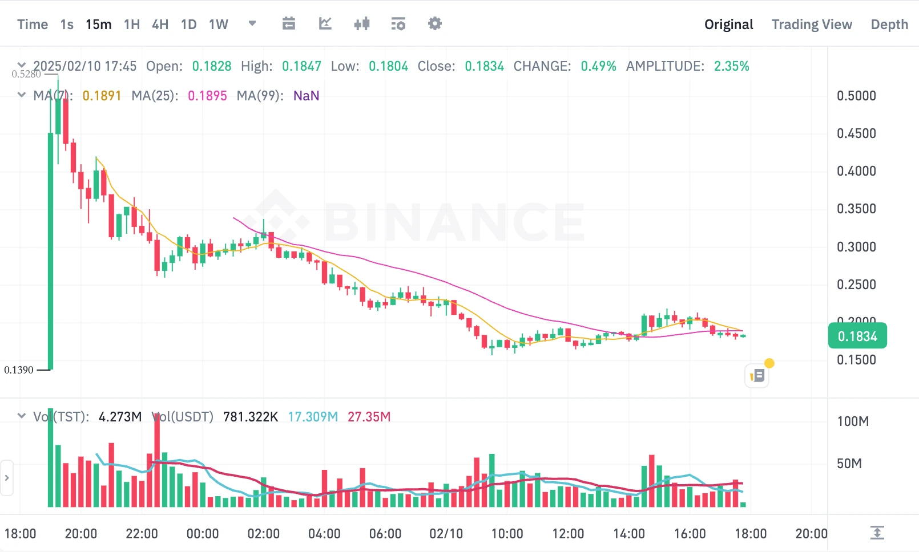Click the MA(25) value 0.1895
This screenshot has width=919, height=552.
(208, 96)
